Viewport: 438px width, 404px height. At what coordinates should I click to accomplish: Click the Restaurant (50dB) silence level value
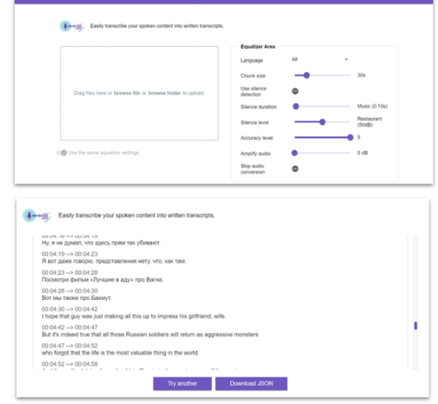370,122
